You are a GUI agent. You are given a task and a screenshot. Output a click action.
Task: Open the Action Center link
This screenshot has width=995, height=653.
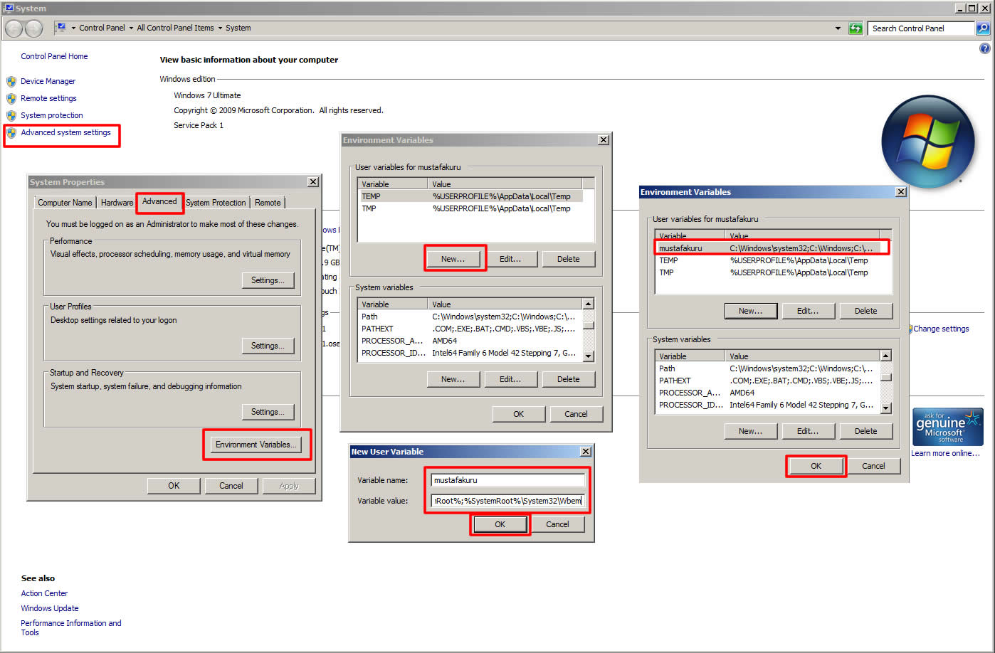pos(44,593)
